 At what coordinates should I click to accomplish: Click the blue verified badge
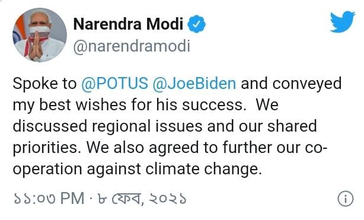(197, 24)
